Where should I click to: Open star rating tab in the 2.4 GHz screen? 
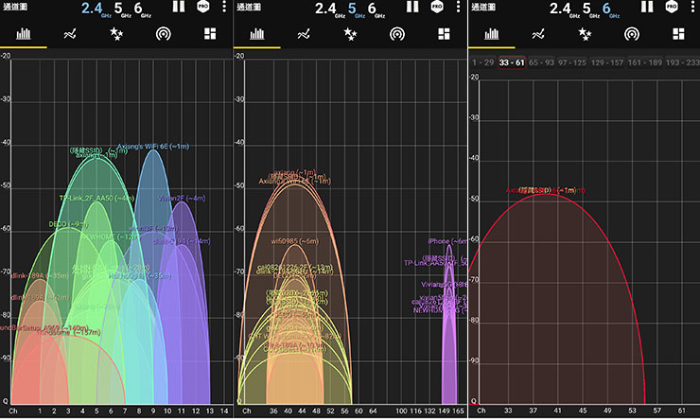coord(116,34)
